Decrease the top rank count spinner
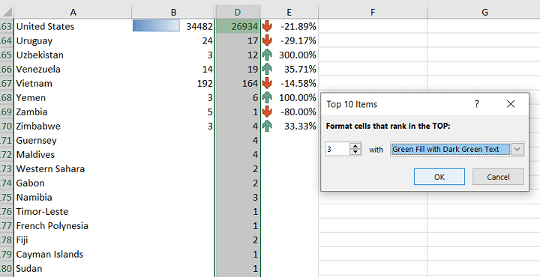Screen dimensions: 540x277 click(x=355, y=152)
